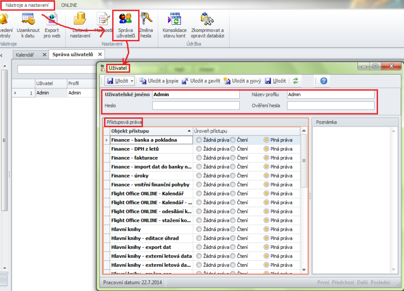Switch to the Kalendář document tab
This screenshot has width=404, height=291.
(x=25, y=55)
